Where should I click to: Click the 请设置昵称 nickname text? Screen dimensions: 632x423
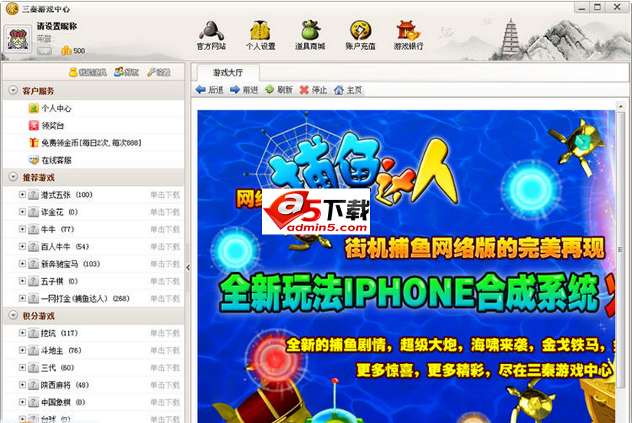(x=57, y=26)
